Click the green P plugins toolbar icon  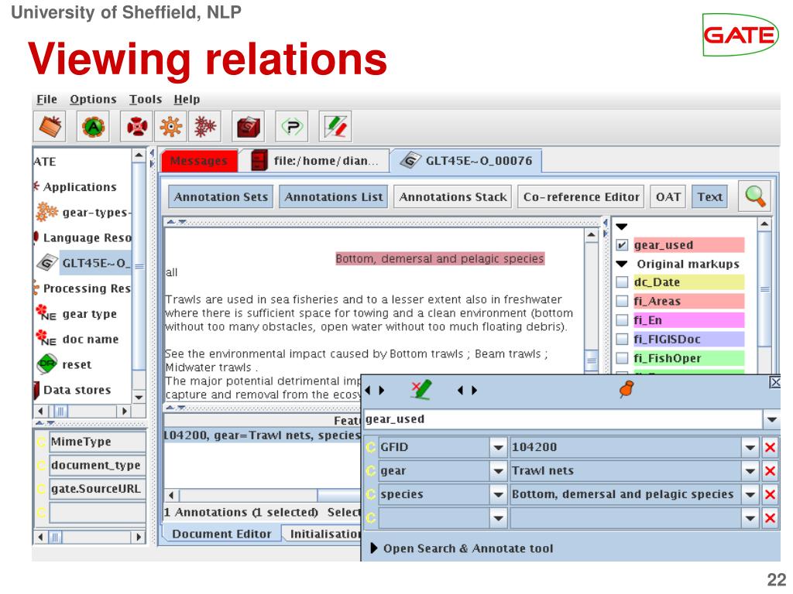point(292,126)
